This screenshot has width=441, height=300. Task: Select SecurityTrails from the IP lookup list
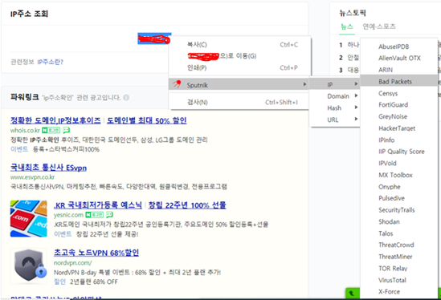(x=398, y=210)
